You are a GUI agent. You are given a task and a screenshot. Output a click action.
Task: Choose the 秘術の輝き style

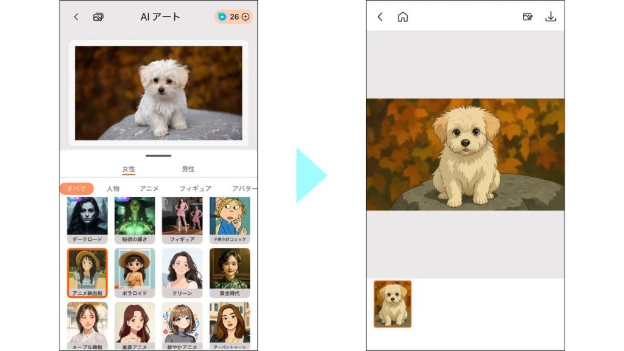click(135, 216)
